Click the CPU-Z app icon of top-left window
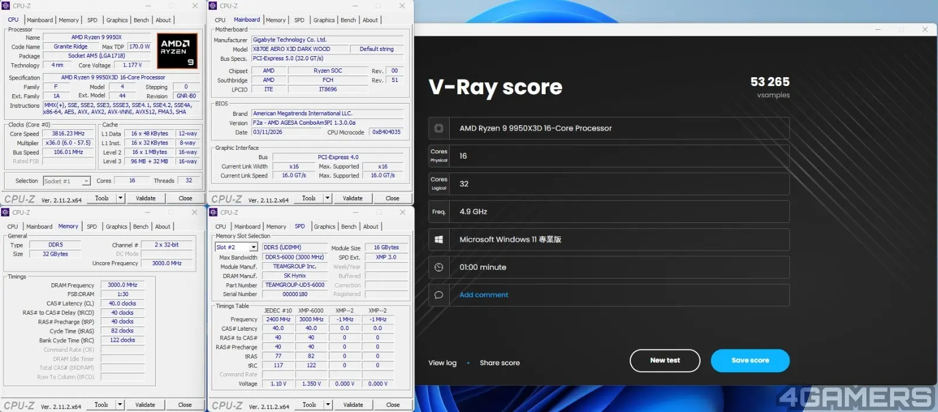This screenshot has width=938, height=412. pyautogui.click(x=7, y=6)
